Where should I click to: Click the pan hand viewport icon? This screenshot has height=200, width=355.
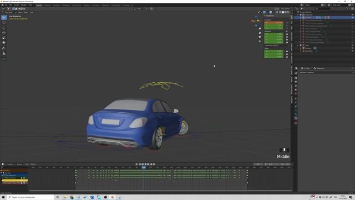click(260, 33)
